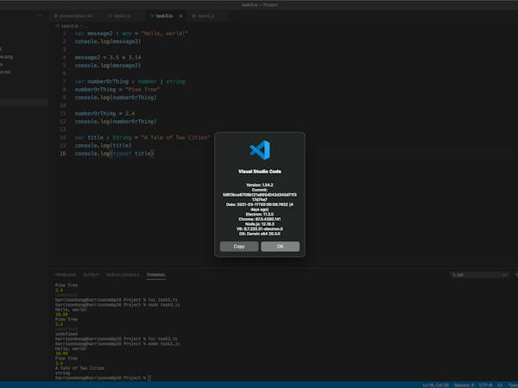Click Ln/Col cursor position in status bar
The image size is (518, 388).
click(x=436, y=385)
